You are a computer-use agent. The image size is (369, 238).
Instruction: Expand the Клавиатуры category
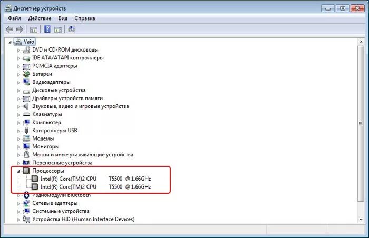point(18,115)
